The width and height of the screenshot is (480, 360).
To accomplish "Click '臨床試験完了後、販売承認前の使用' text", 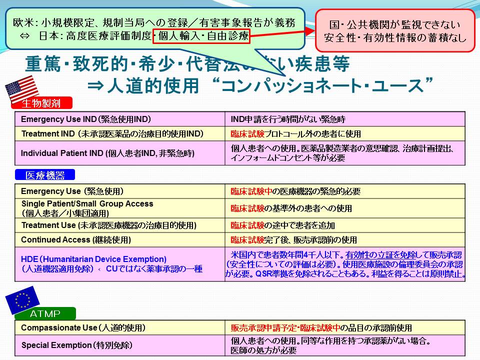I will (293, 240).
